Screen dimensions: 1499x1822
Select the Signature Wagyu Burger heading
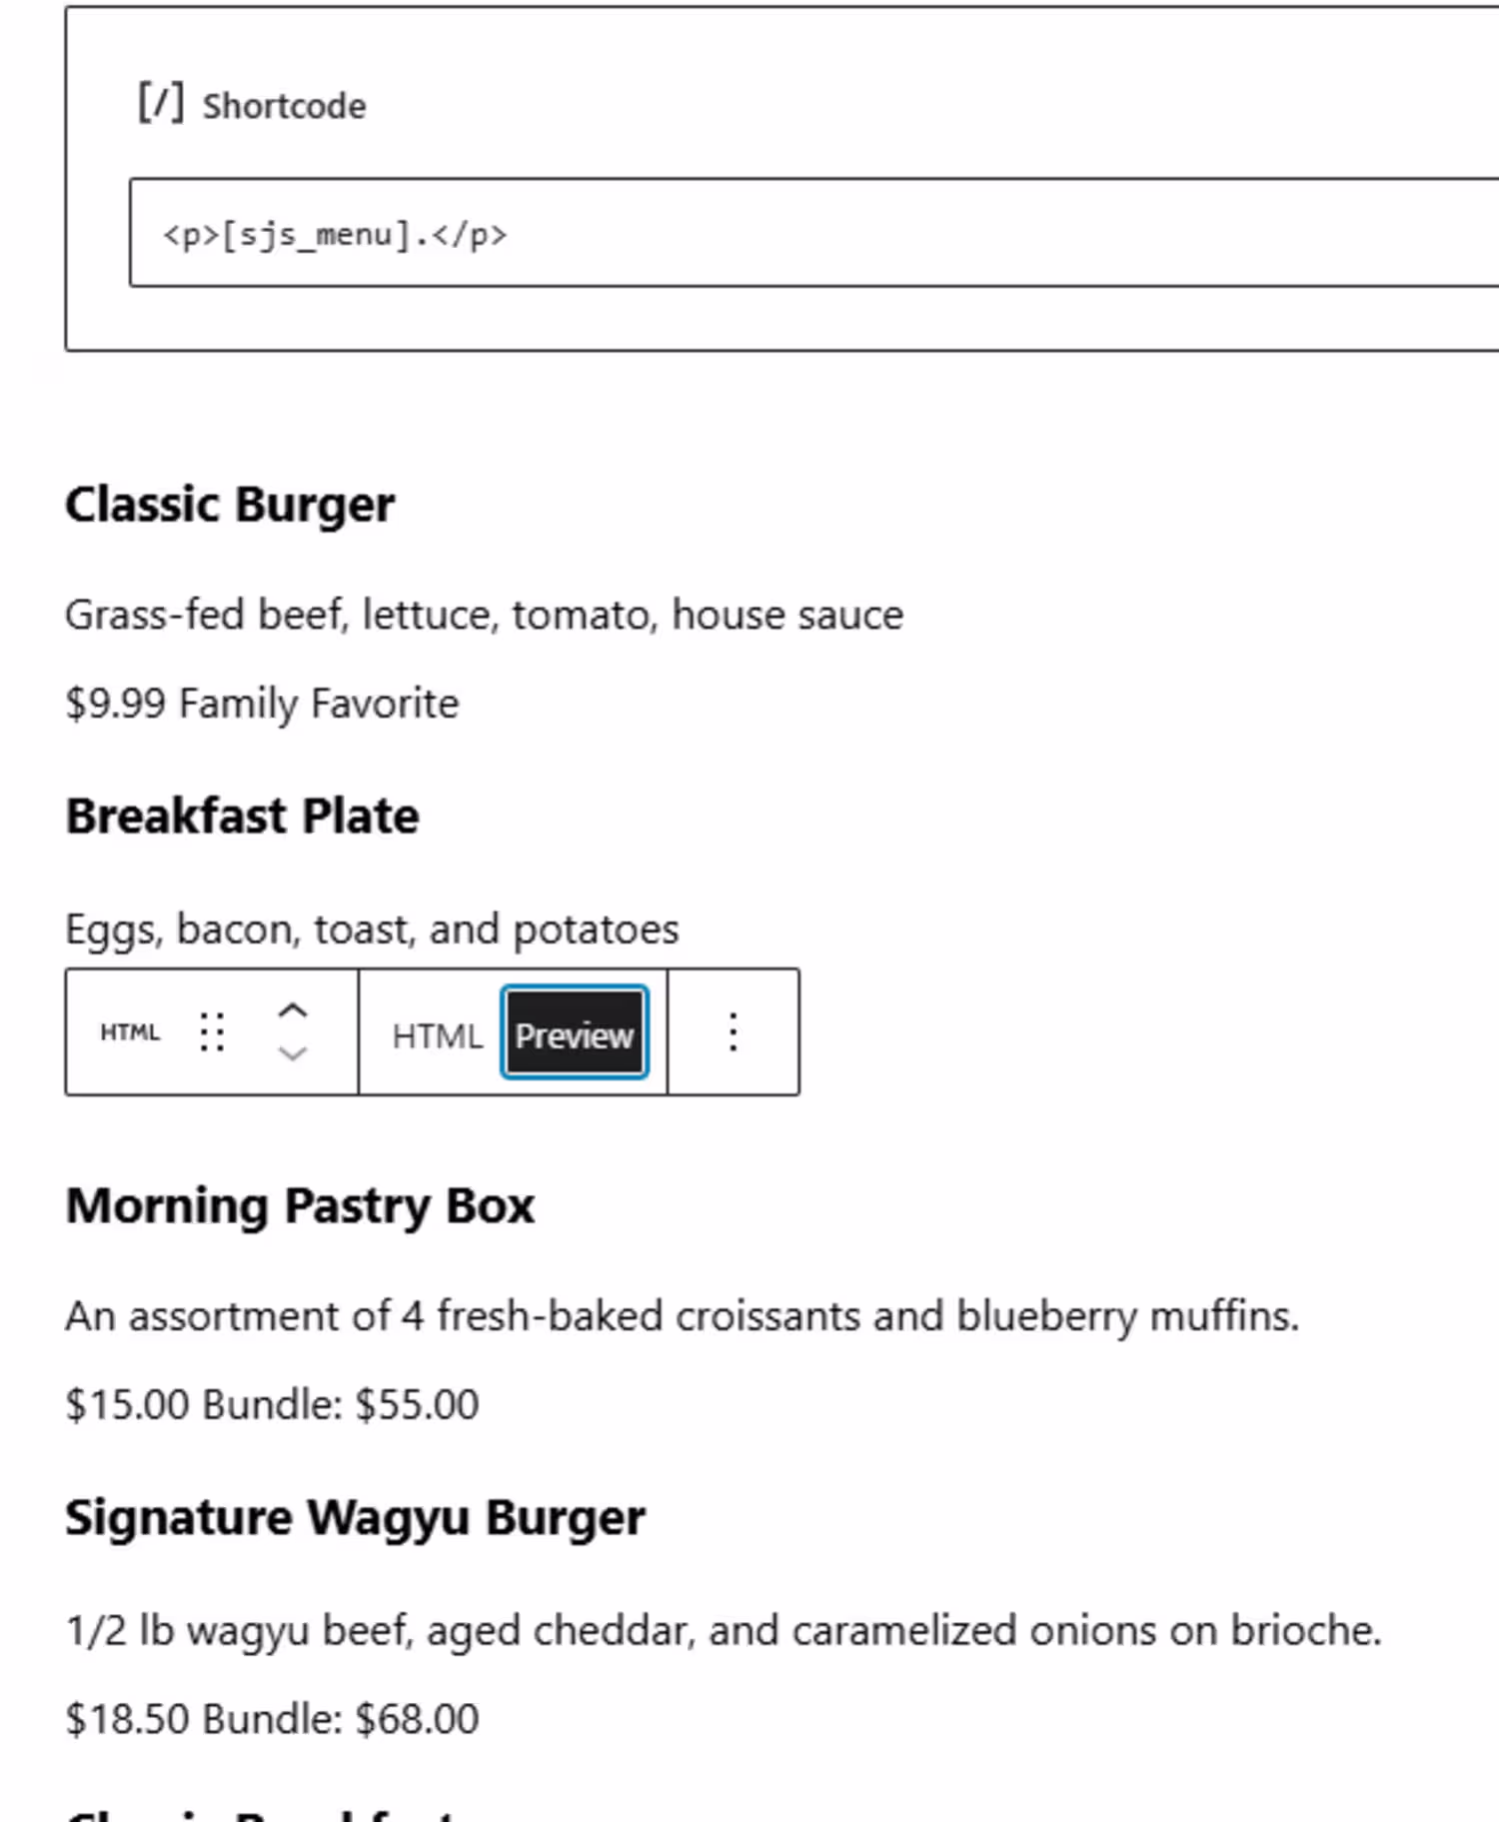[355, 1518]
